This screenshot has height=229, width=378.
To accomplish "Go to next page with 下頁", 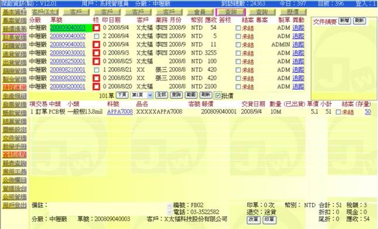I will [x=122, y=95].
